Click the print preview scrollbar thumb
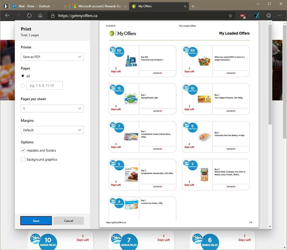This screenshot has height=250, width=287. tap(270, 74)
